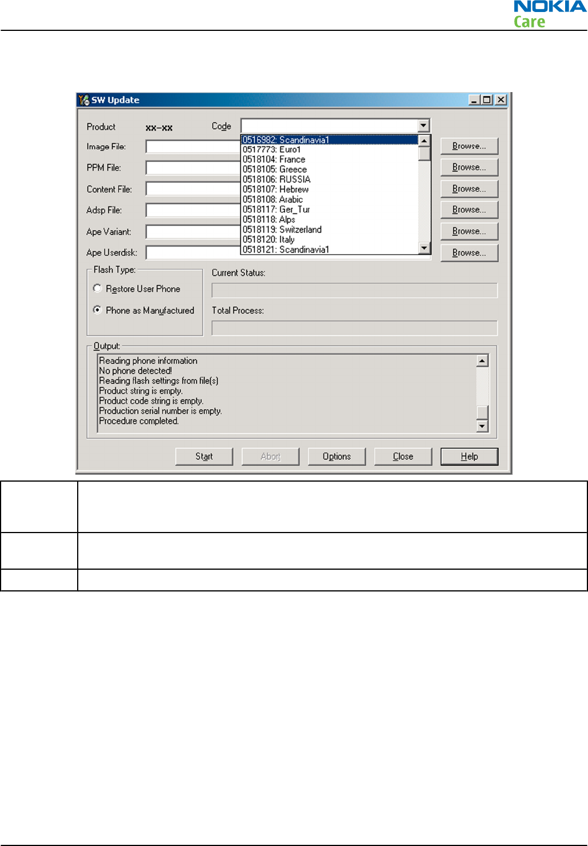The height and width of the screenshot is (846, 588).
Task: Click the Ape Variant input field
Action: coord(193,232)
